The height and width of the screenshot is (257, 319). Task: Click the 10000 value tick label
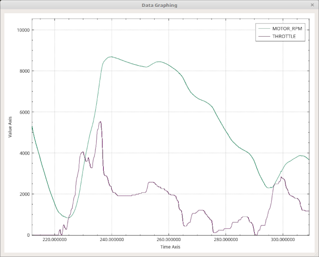click(x=23, y=30)
